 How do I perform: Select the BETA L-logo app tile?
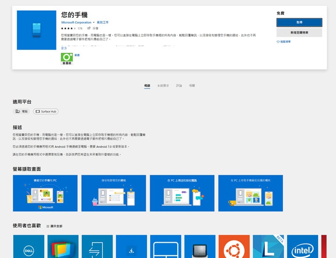click(268, 246)
